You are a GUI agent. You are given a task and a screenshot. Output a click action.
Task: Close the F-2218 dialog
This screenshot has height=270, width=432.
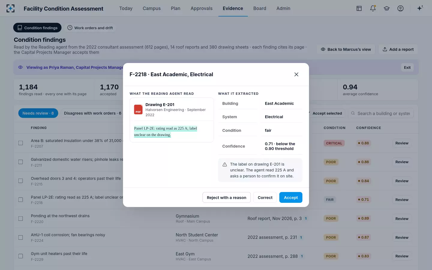click(296, 74)
